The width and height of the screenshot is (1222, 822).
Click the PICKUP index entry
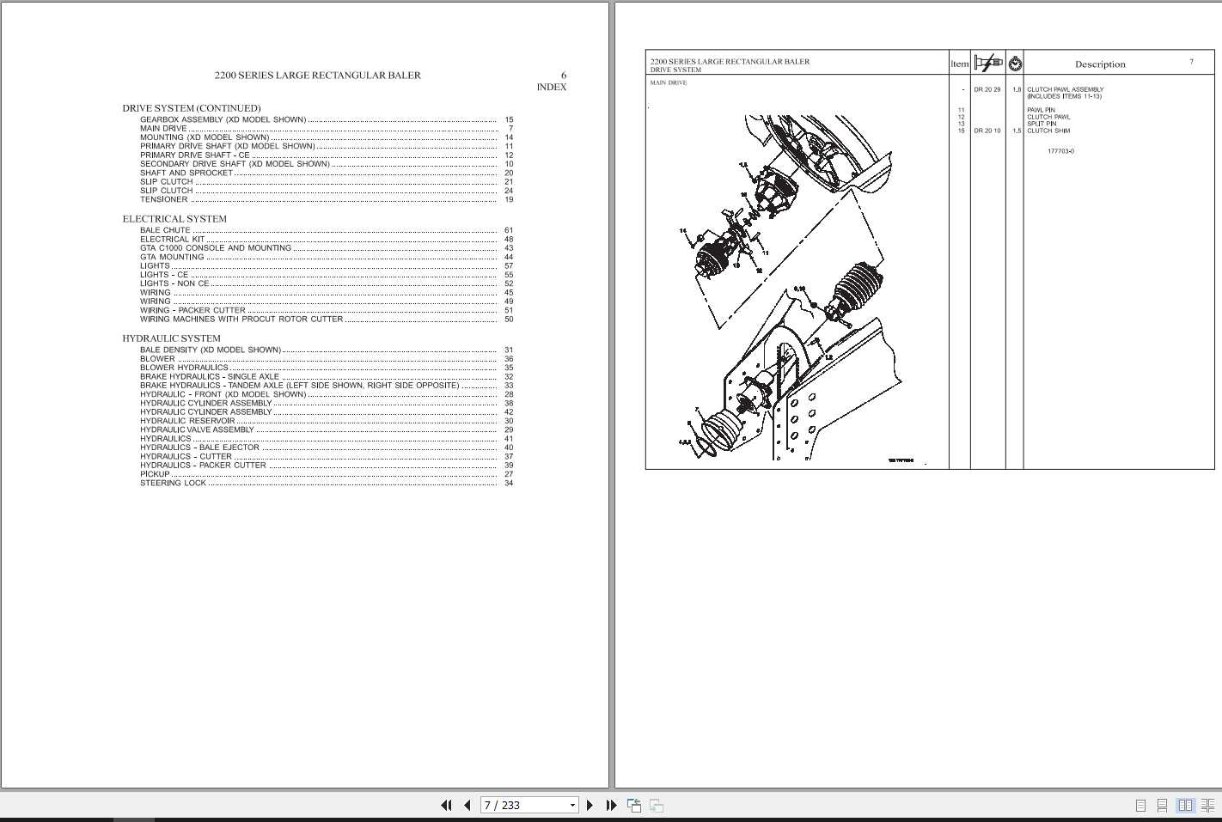(x=327, y=474)
